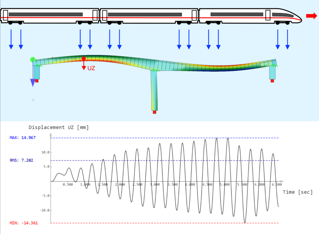Click the green node circle at bridge left end

pyautogui.click(x=32, y=59)
